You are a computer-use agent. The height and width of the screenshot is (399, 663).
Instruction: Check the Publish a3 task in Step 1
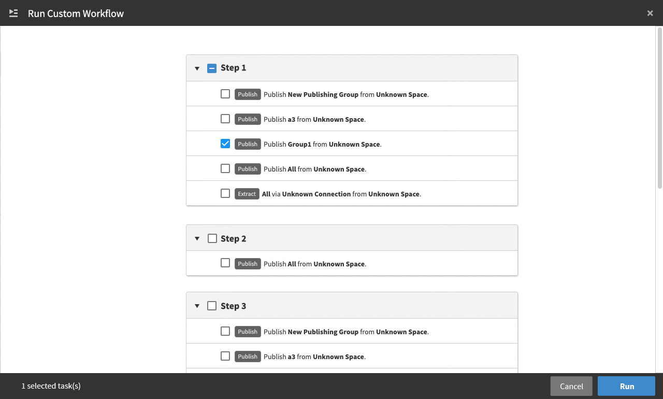(225, 118)
